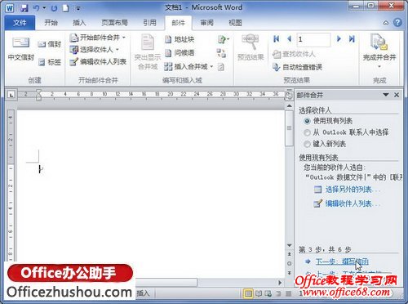This screenshot has height=304, width=408.
Task: Click the New document icon in quick access toolbar
Action: (65, 8)
